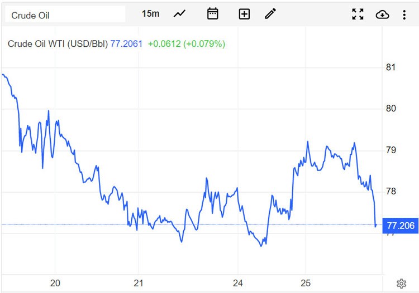Open chart settings gear icon

(401, 284)
